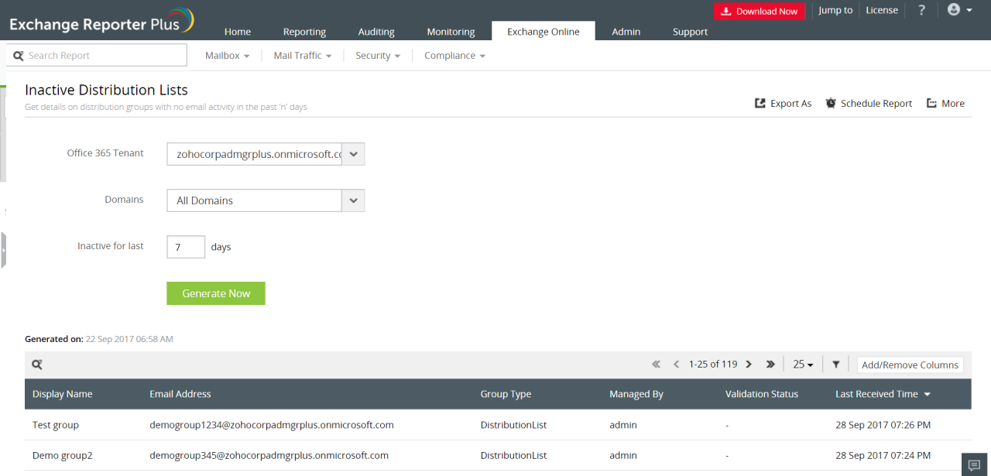Screen dimensions: 991x476
Task: Click Add/Remove Columns button
Action: [x=910, y=365]
